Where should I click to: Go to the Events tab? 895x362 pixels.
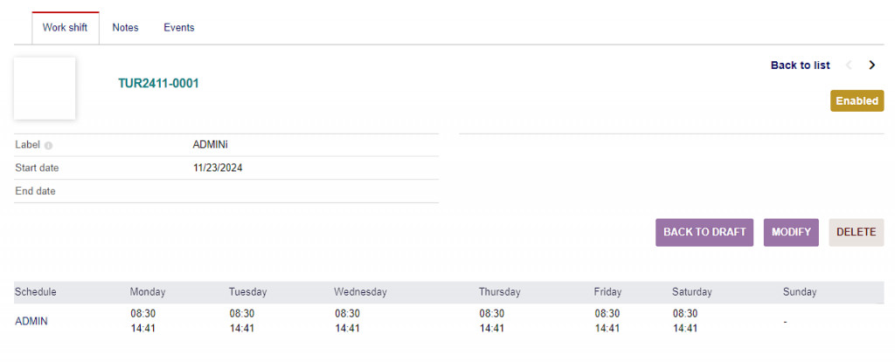[x=179, y=28]
